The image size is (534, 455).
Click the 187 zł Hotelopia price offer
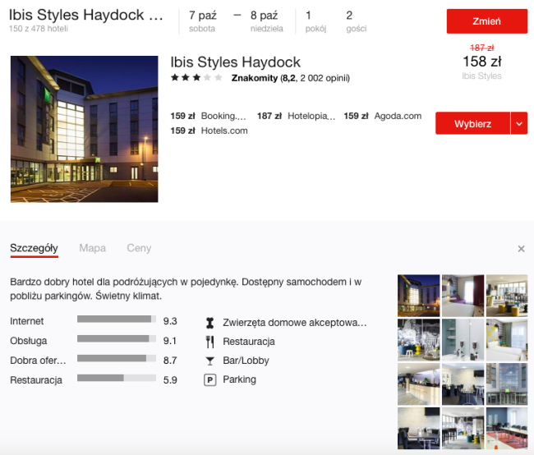point(296,116)
